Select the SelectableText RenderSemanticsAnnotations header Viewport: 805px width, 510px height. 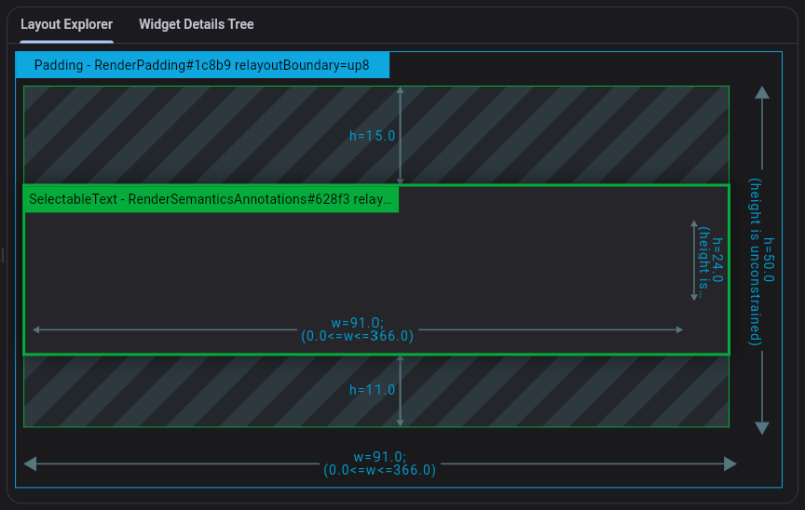(211, 199)
